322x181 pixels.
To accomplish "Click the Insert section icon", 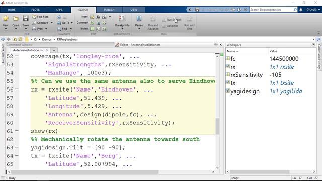I will pyautogui.click(x=92, y=17).
